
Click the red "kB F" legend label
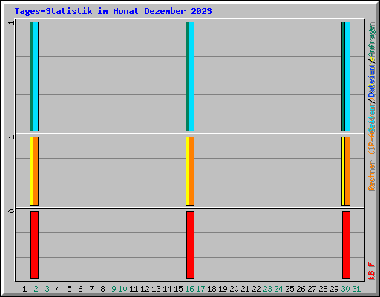[x=372, y=271]
